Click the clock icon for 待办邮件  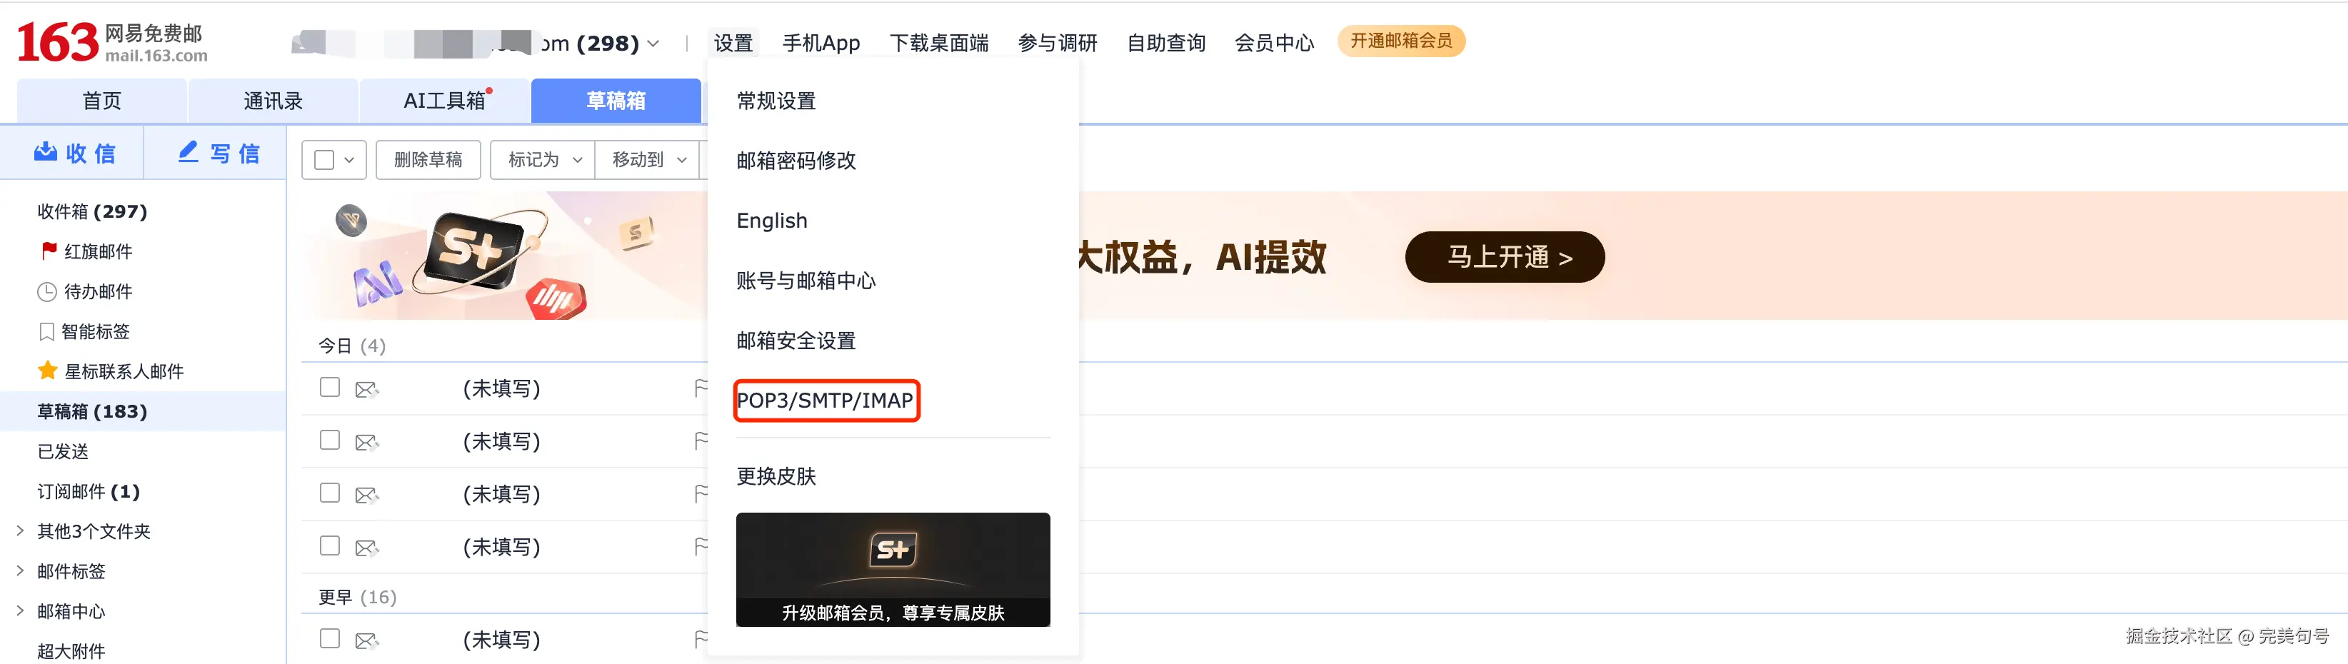click(x=46, y=291)
